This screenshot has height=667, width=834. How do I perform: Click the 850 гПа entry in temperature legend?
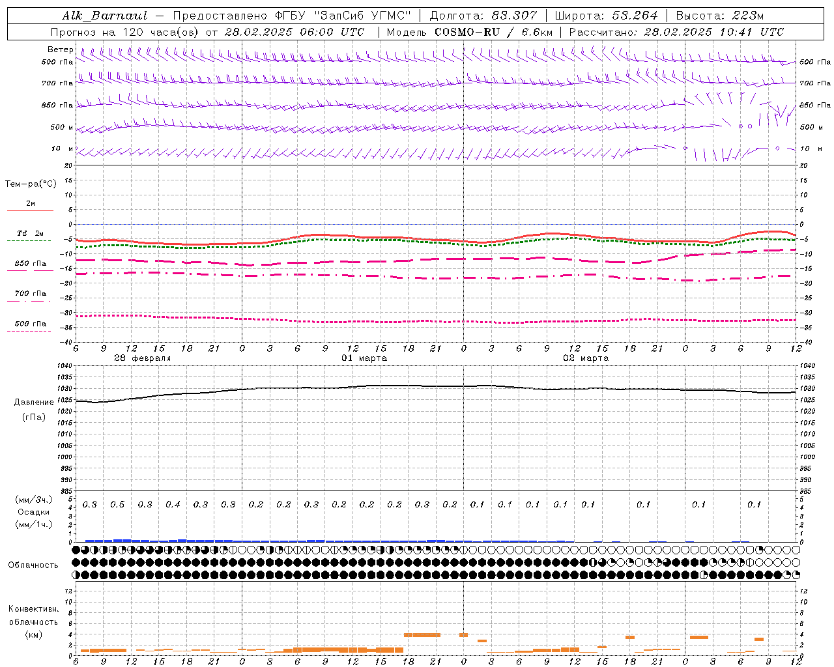pos(31,264)
